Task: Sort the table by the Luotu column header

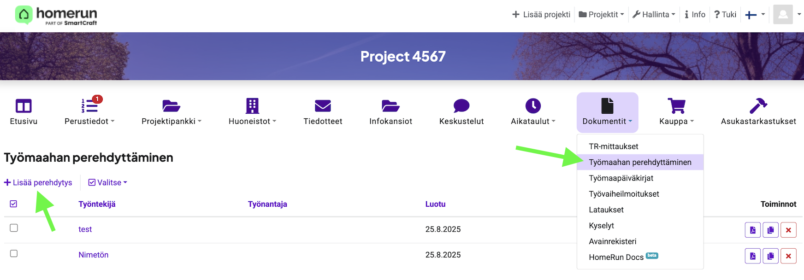Action: (x=435, y=204)
